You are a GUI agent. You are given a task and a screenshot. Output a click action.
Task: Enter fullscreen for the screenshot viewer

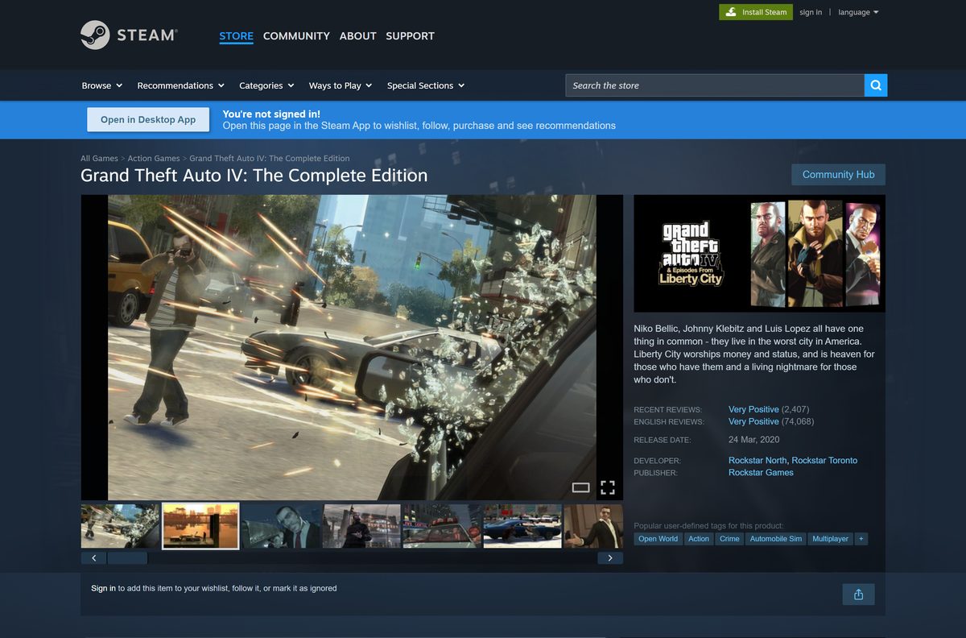click(x=608, y=487)
